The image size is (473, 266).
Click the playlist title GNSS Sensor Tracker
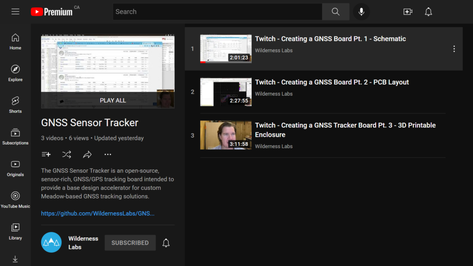[x=90, y=123]
